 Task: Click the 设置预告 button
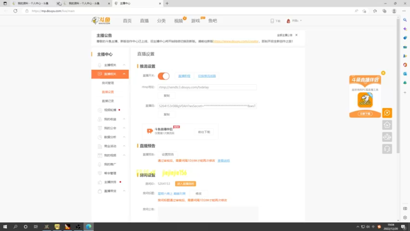(168, 155)
